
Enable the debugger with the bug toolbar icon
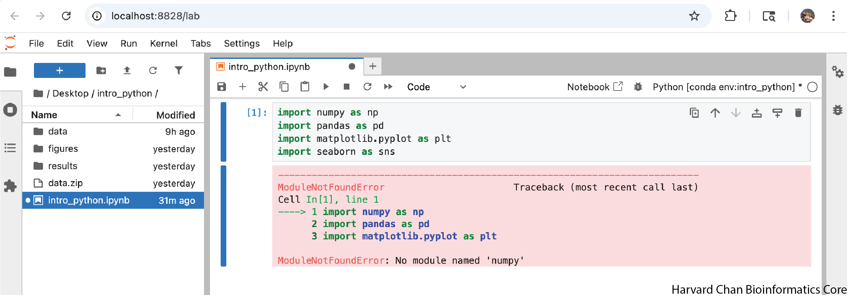638,87
